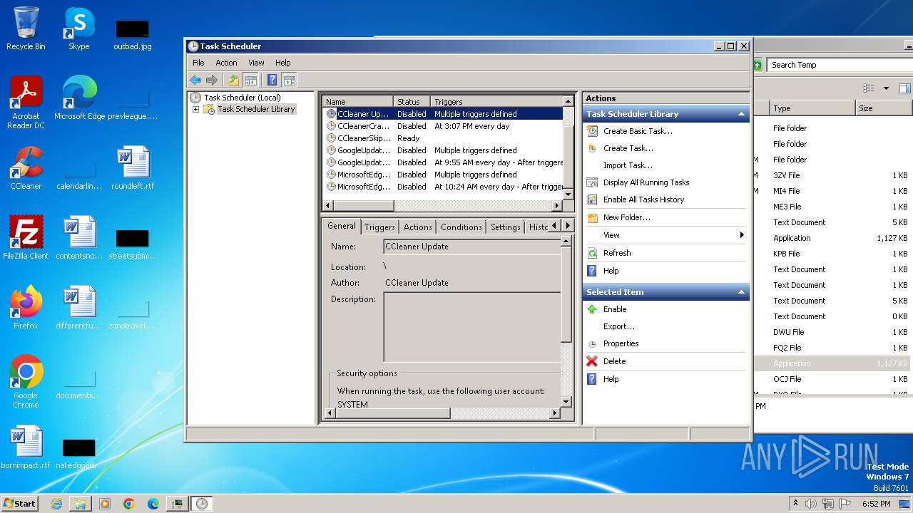The width and height of the screenshot is (913, 513).
Task: Click the tab strip right scroll arrow
Action: tap(568, 226)
